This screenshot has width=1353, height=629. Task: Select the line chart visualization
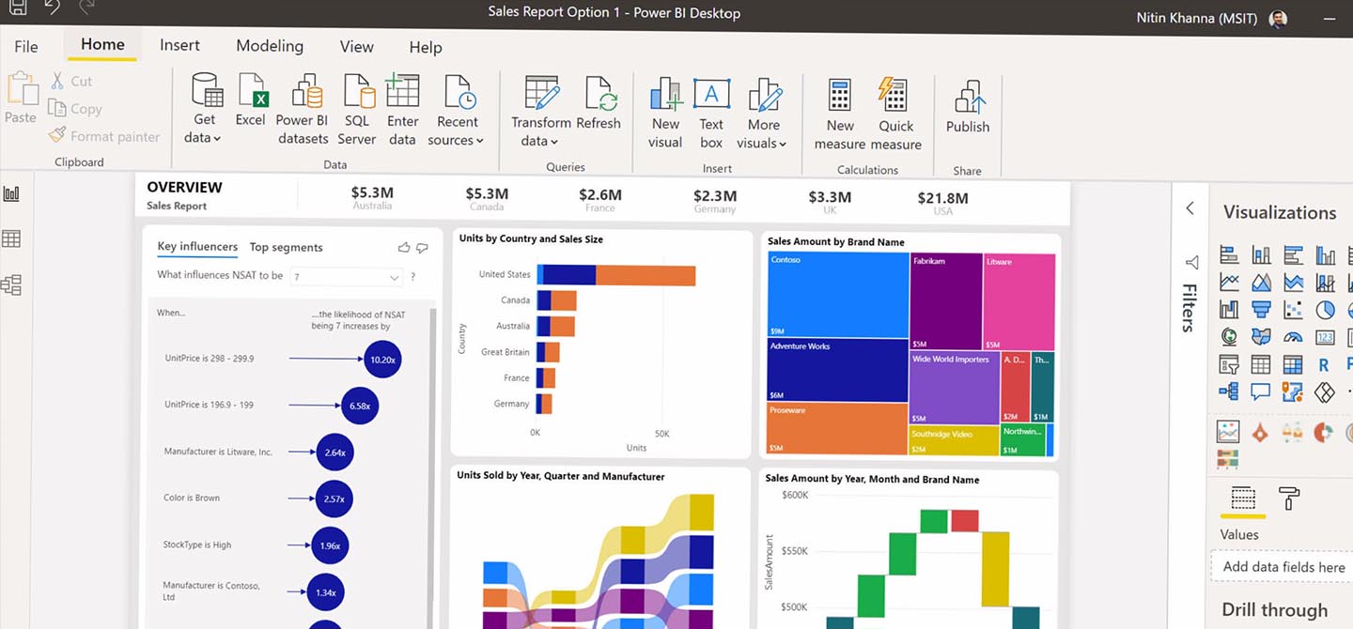pyautogui.click(x=1229, y=282)
